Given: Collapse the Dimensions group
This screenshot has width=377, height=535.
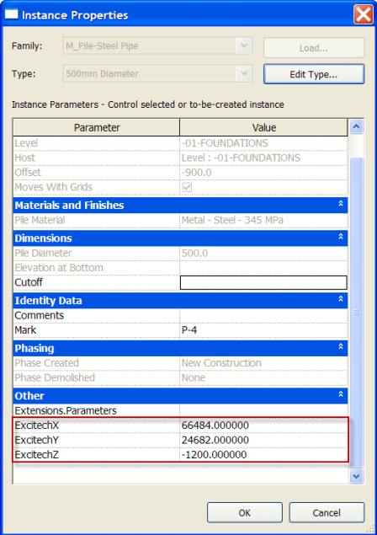Looking at the screenshot, I should (341, 237).
